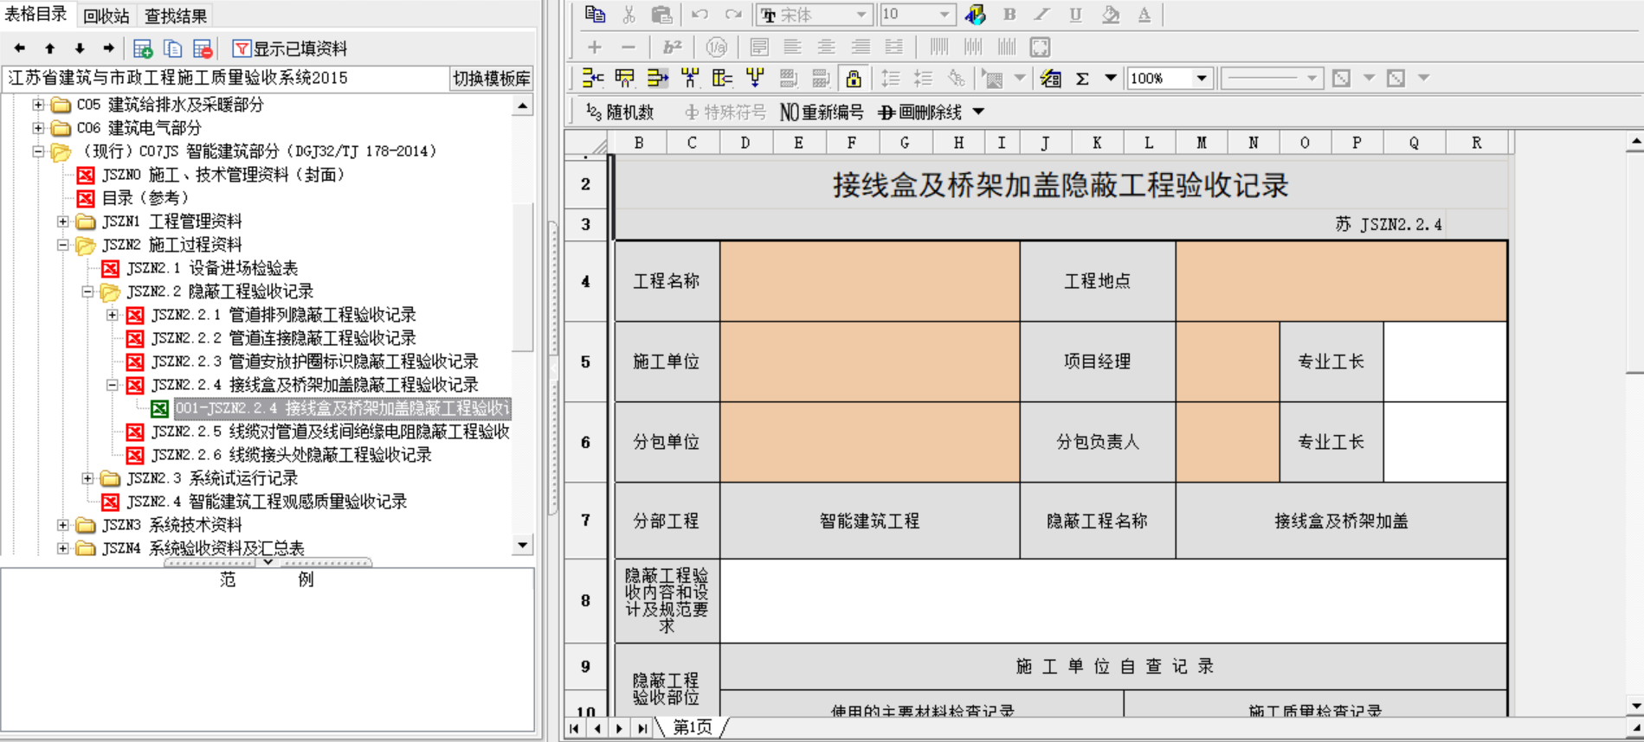1644x742 pixels.
Task: Click the left arrow move icon in the tree toolbar
Action: 20,49
